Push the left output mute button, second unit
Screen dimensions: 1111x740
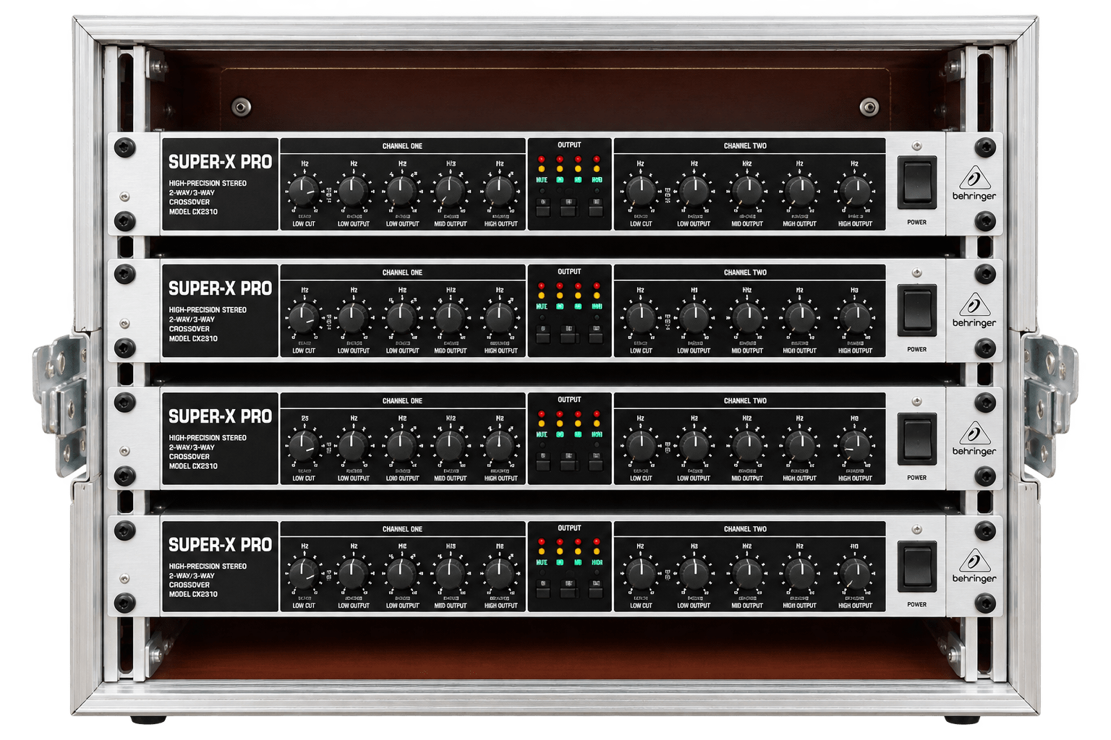point(542,334)
